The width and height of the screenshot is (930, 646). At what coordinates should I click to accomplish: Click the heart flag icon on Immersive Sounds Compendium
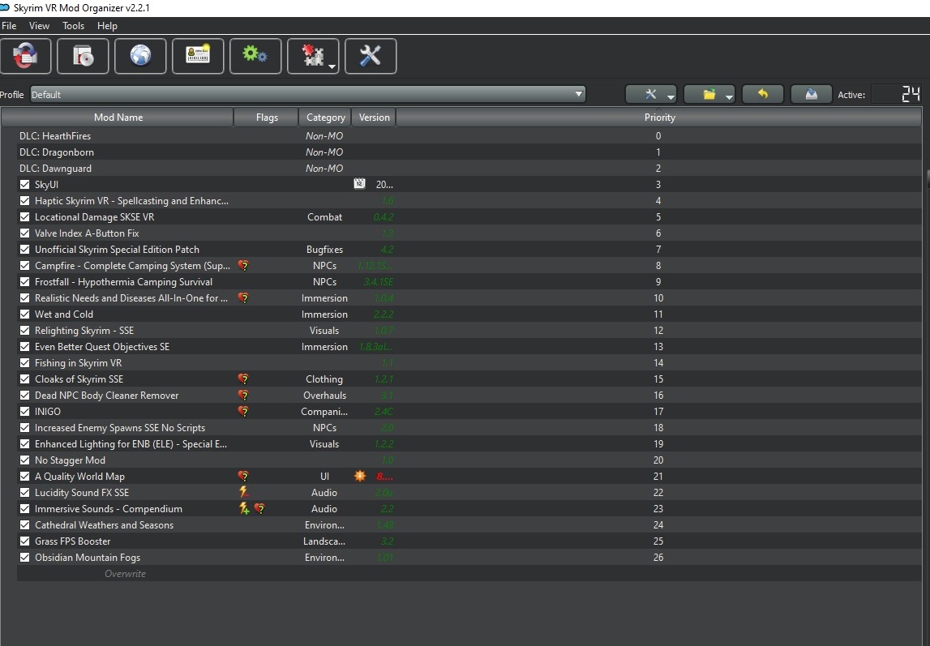(x=259, y=508)
